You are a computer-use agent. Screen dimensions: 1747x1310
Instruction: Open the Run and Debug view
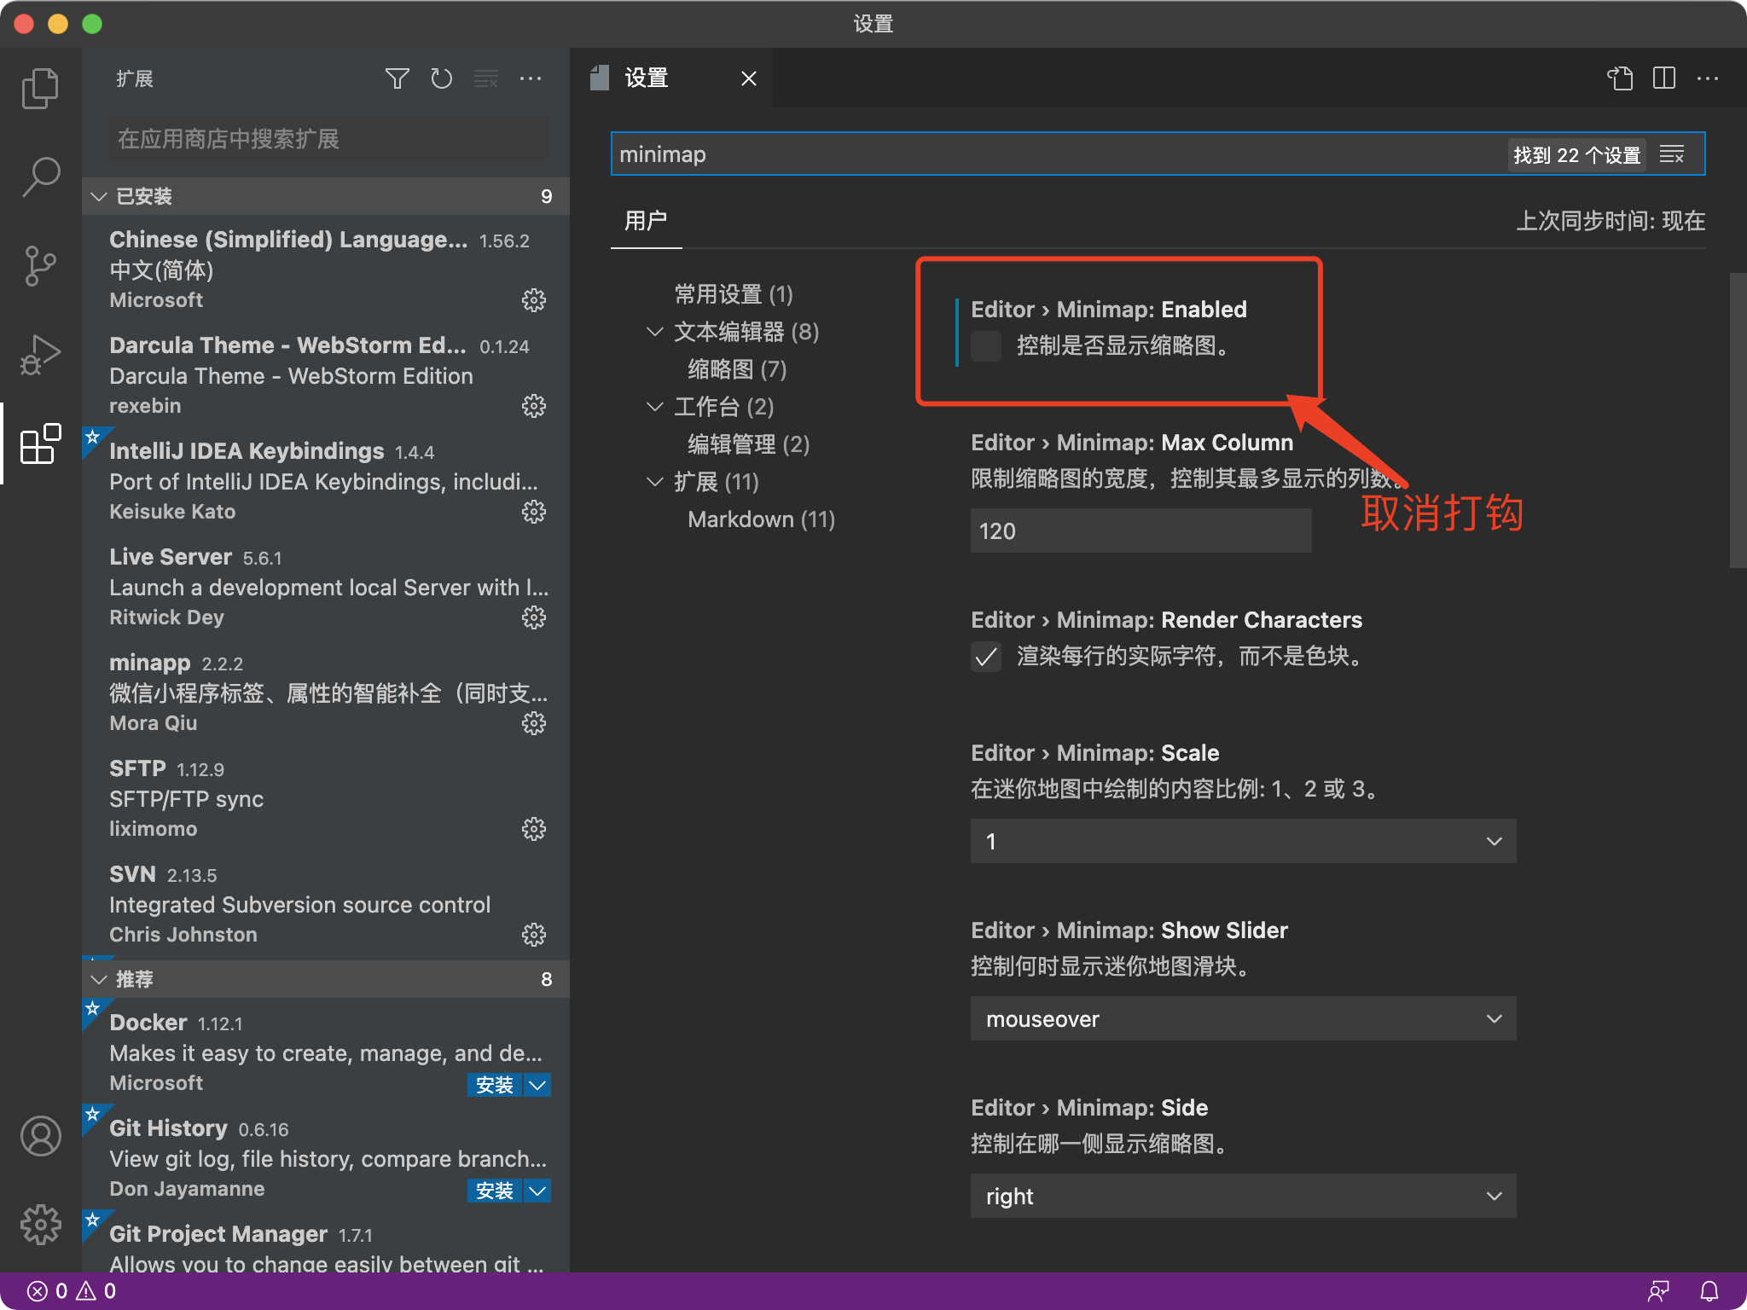coord(40,353)
